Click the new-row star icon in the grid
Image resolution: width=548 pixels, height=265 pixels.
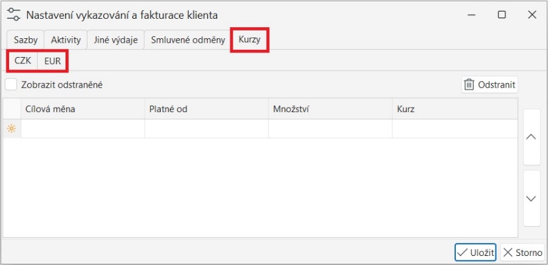[11, 129]
